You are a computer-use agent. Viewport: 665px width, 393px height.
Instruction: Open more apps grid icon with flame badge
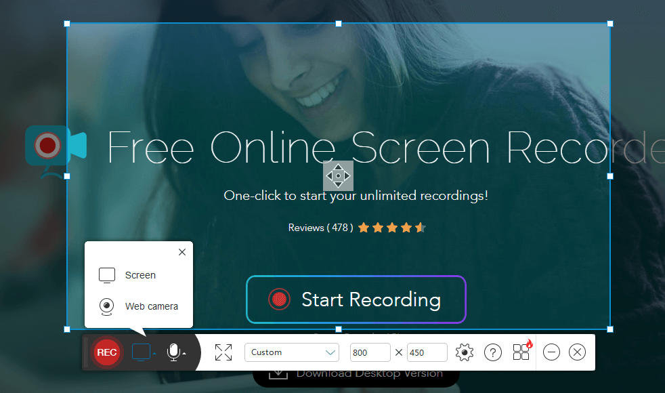(520, 352)
